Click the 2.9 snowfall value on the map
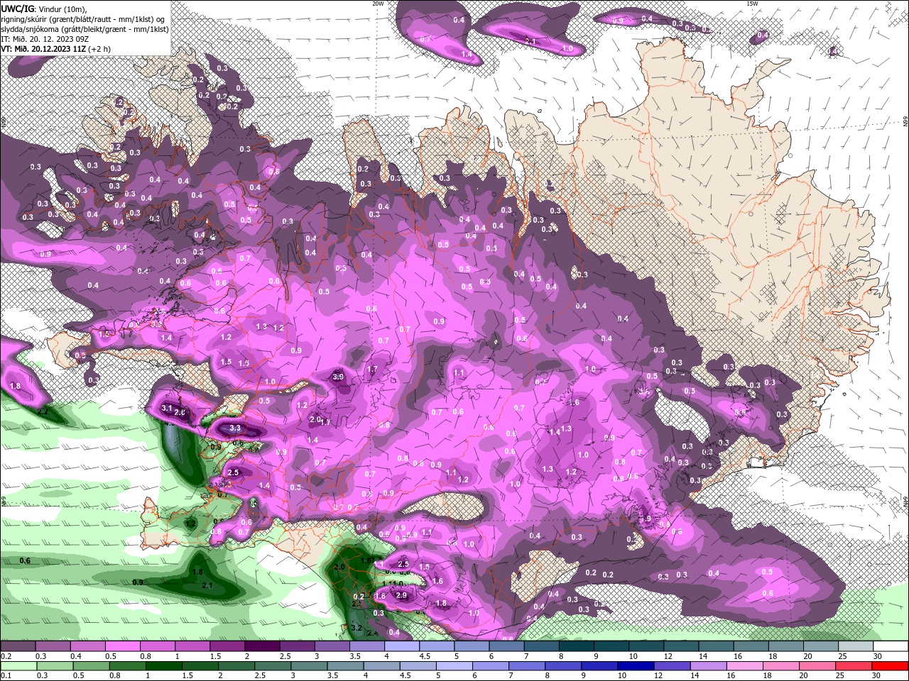 click(401, 595)
